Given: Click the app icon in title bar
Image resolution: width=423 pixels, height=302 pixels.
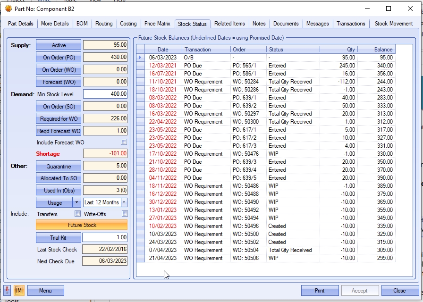Looking at the screenshot, I should click(8, 8).
